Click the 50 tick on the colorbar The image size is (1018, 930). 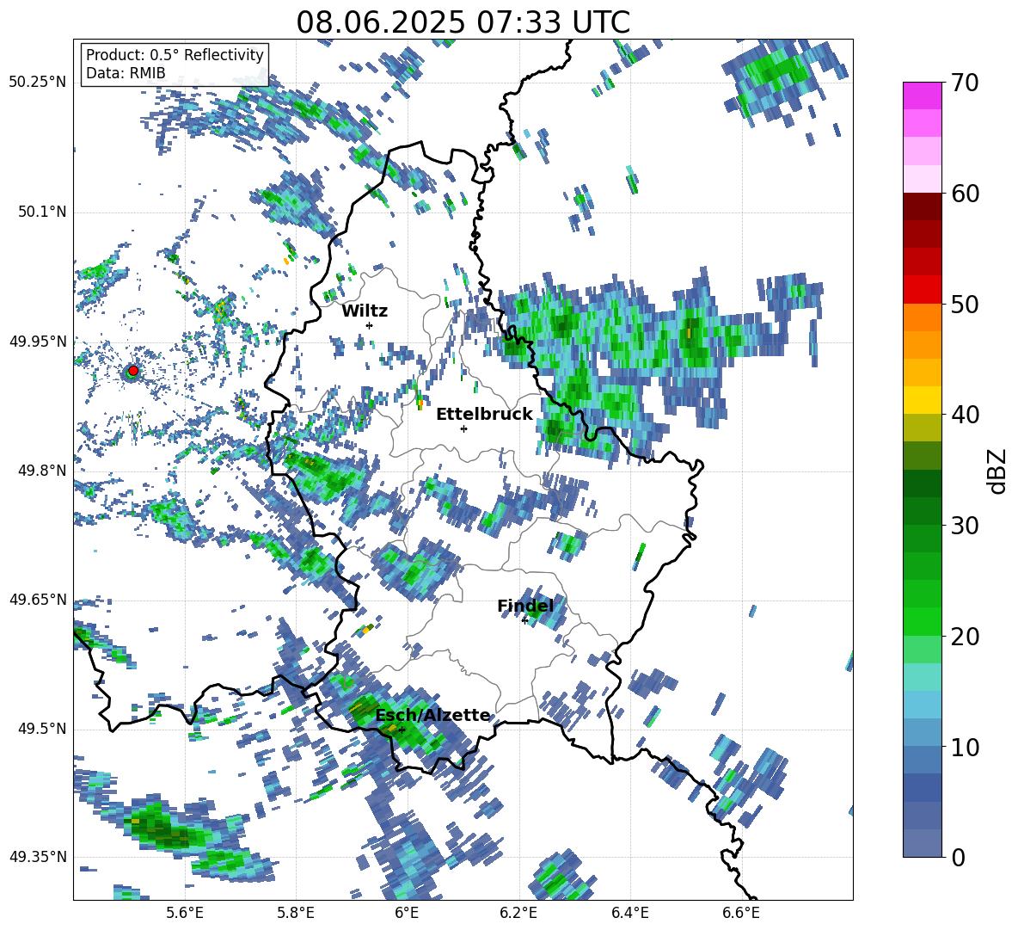coord(965,304)
